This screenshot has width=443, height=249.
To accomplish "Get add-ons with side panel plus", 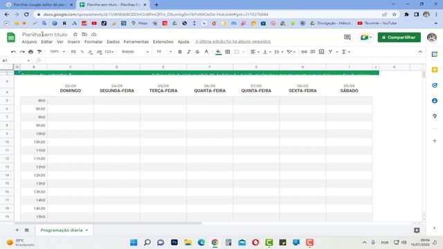I will (435, 140).
